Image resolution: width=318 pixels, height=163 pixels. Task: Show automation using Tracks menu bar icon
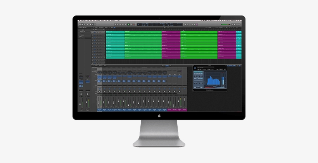point(110,27)
